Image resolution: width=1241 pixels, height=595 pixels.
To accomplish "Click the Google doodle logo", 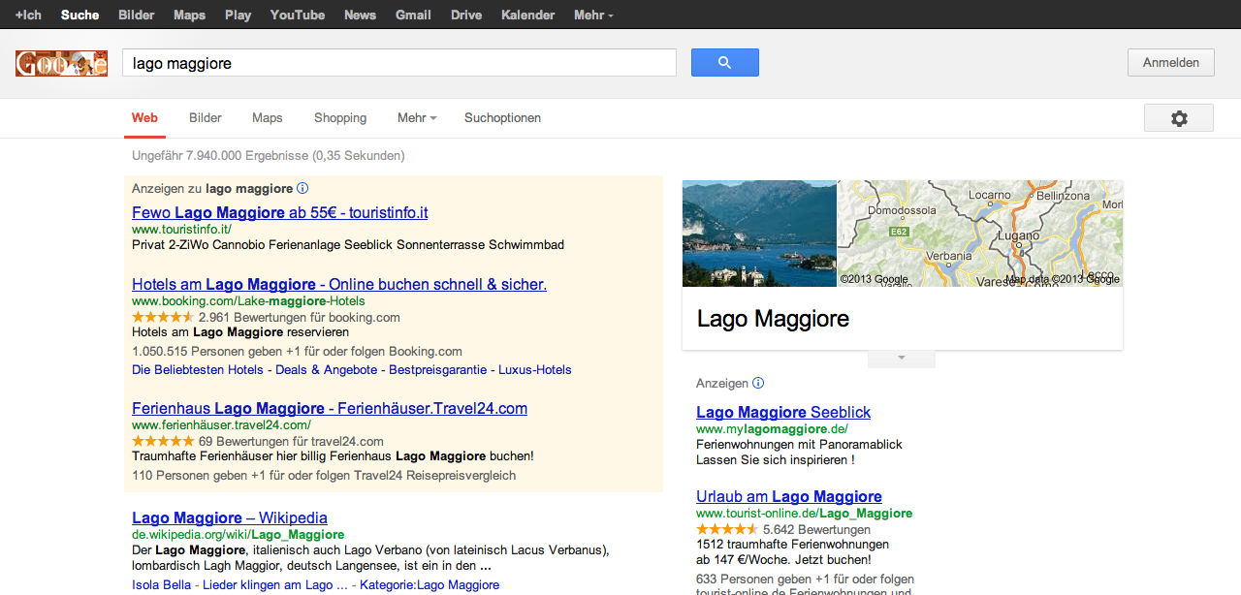I will click(61, 64).
